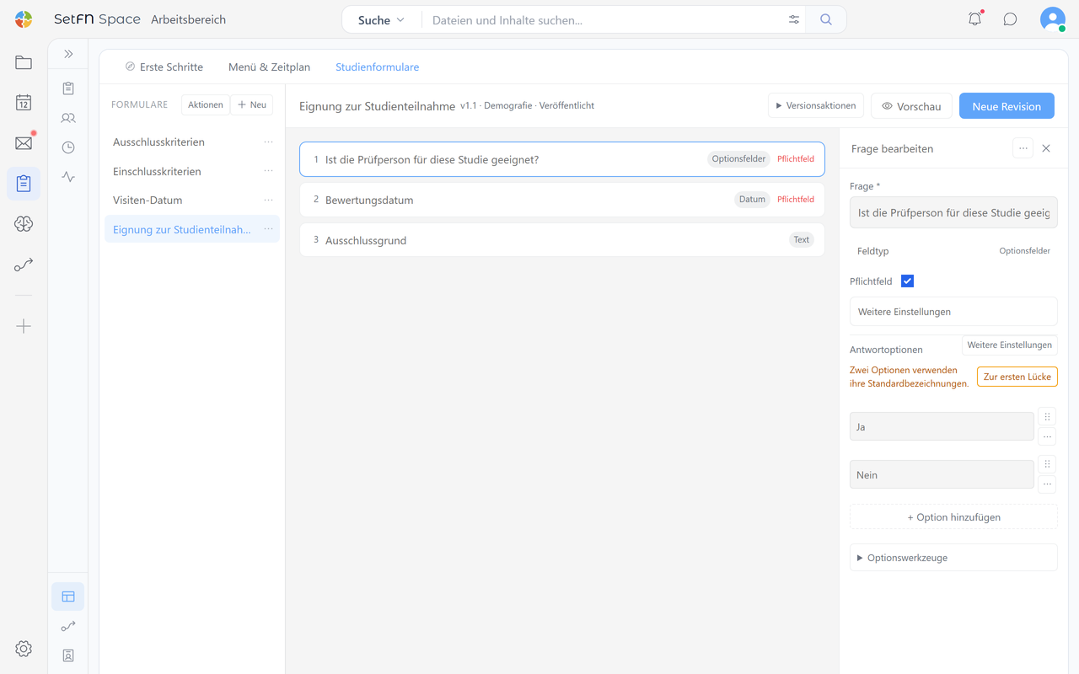Click + Option hinzufügen

coord(953,517)
